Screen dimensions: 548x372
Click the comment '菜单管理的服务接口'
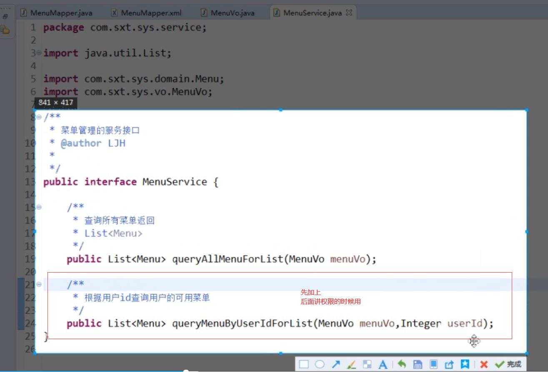[x=100, y=130]
